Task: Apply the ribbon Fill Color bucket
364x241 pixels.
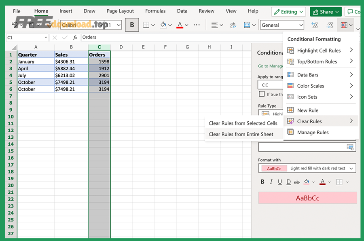Action: click(x=163, y=25)
